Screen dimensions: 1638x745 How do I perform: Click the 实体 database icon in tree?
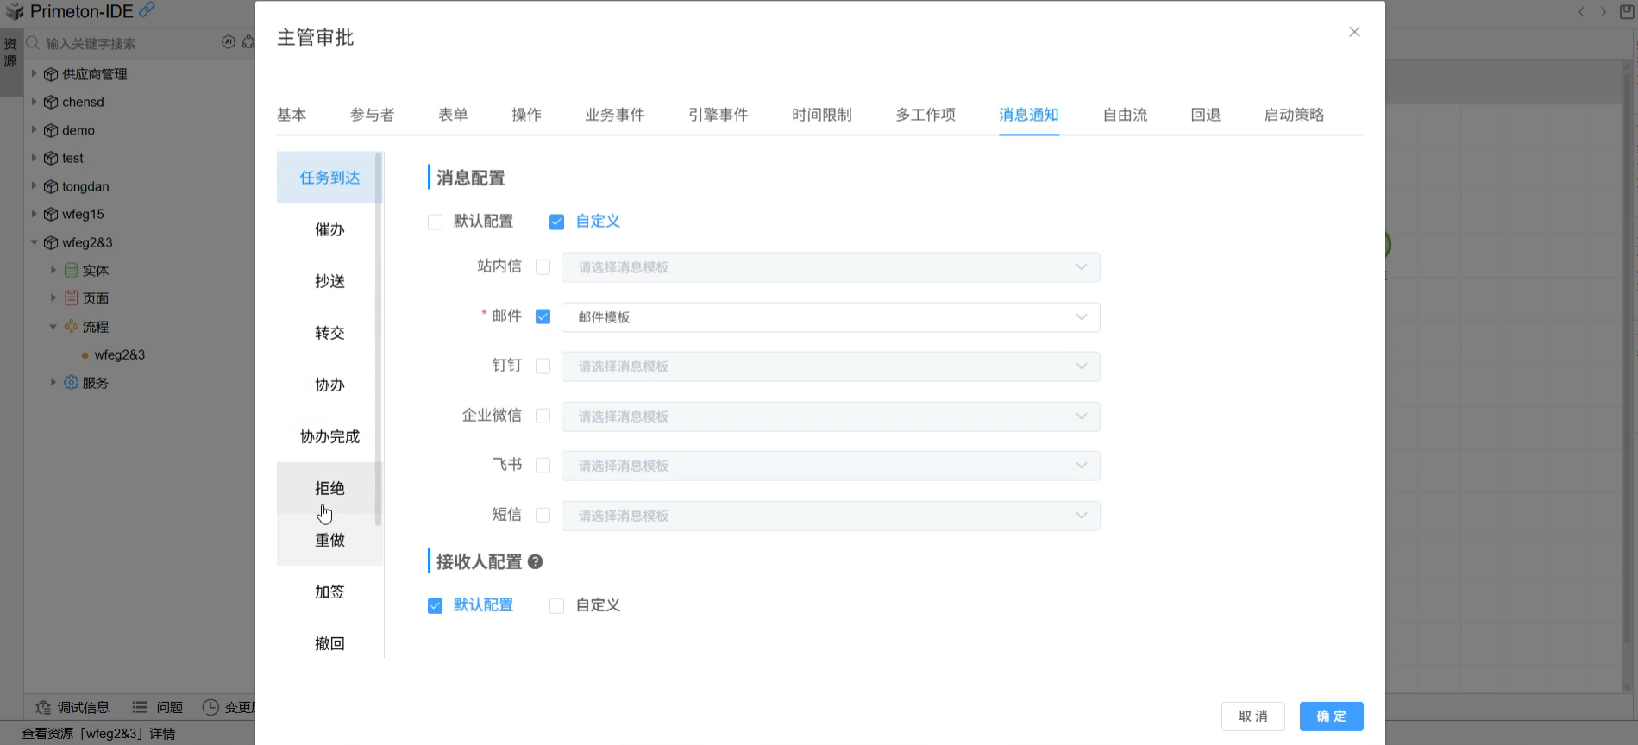coord(71,270)
